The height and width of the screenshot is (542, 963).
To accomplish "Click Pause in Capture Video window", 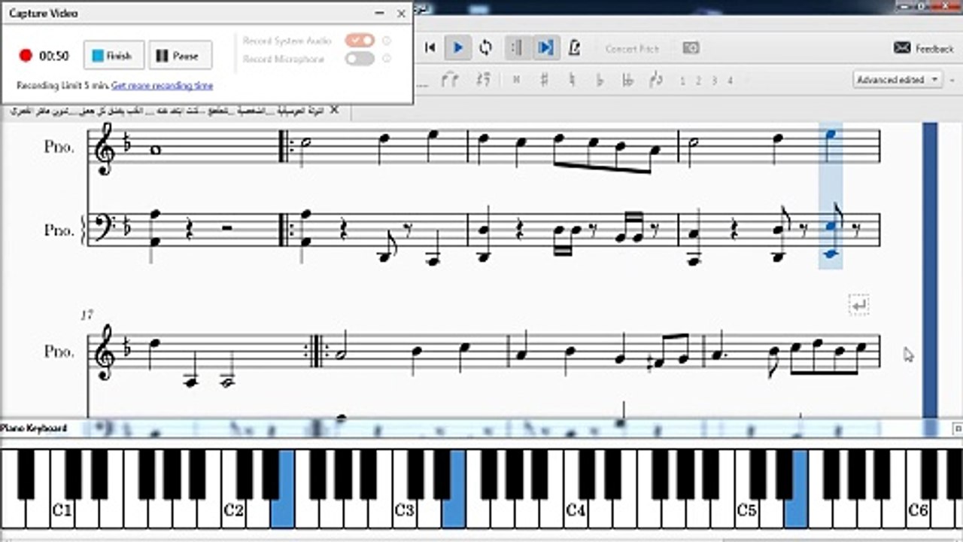I will tap(180, 56).
